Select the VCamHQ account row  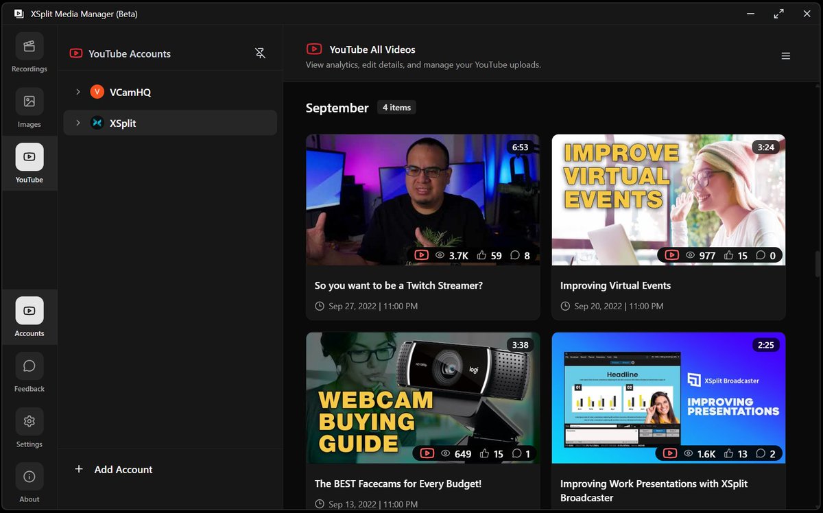170,91
